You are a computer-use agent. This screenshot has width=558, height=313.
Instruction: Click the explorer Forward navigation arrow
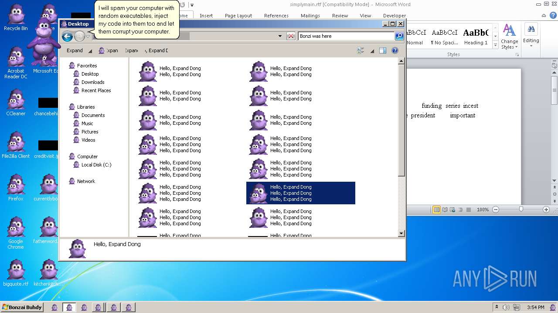pos(79,37)
